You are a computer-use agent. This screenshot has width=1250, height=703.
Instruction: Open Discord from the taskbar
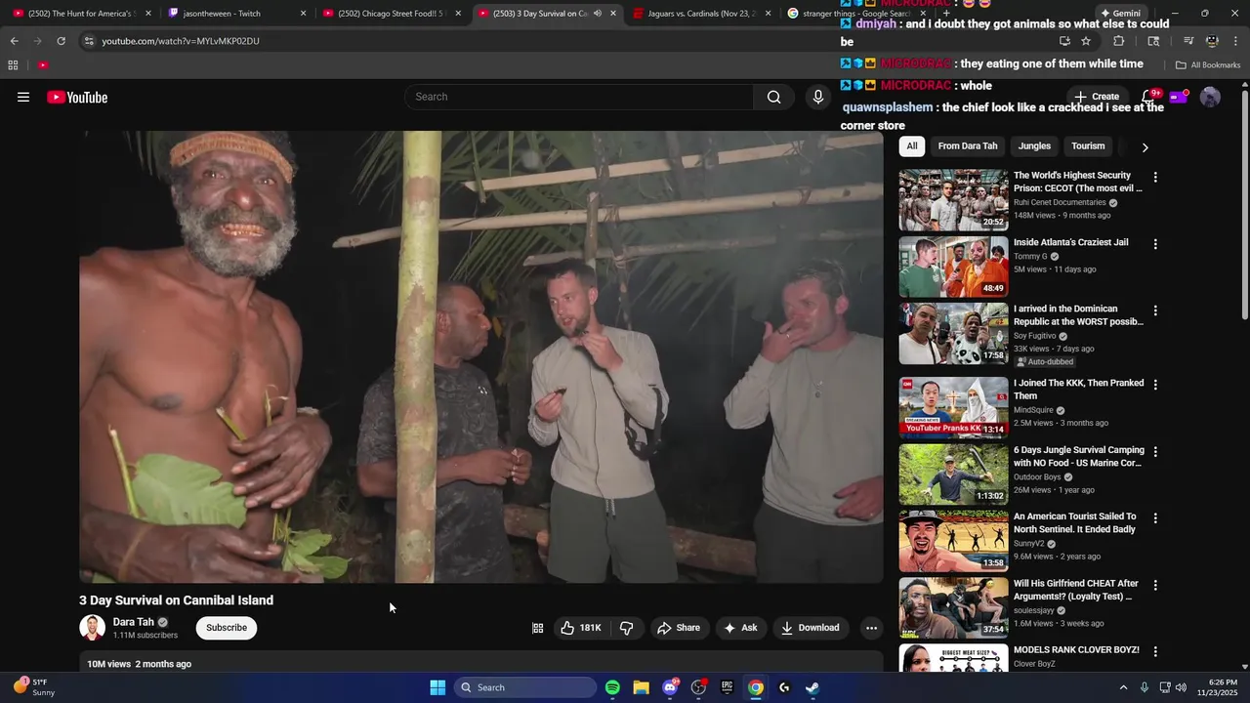(670, 687)
